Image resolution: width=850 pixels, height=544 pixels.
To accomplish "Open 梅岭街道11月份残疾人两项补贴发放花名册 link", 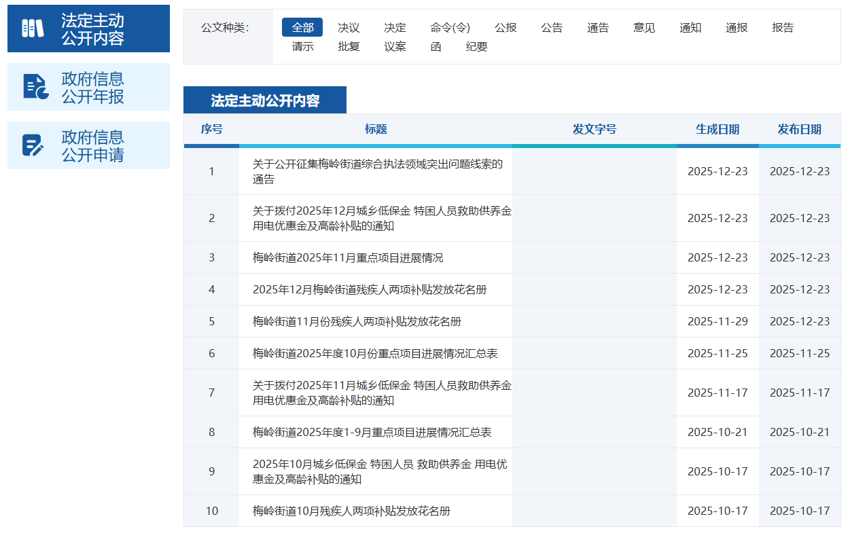I will 357,322.
